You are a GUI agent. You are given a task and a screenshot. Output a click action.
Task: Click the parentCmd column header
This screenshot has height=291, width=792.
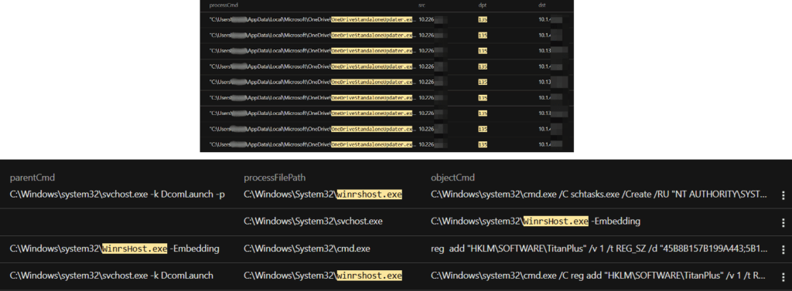point(32,178)
